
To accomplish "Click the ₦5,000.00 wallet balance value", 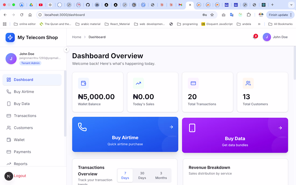I will point(96,97).
